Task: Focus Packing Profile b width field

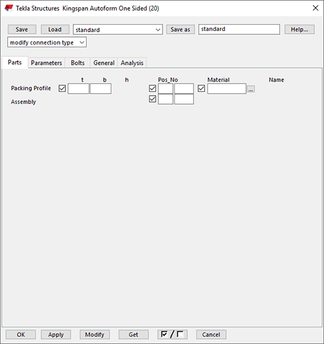Action: 100,89
